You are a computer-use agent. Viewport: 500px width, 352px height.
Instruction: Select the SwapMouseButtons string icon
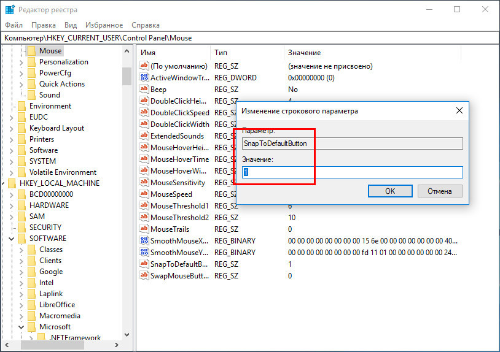click(x=144, y=275)
